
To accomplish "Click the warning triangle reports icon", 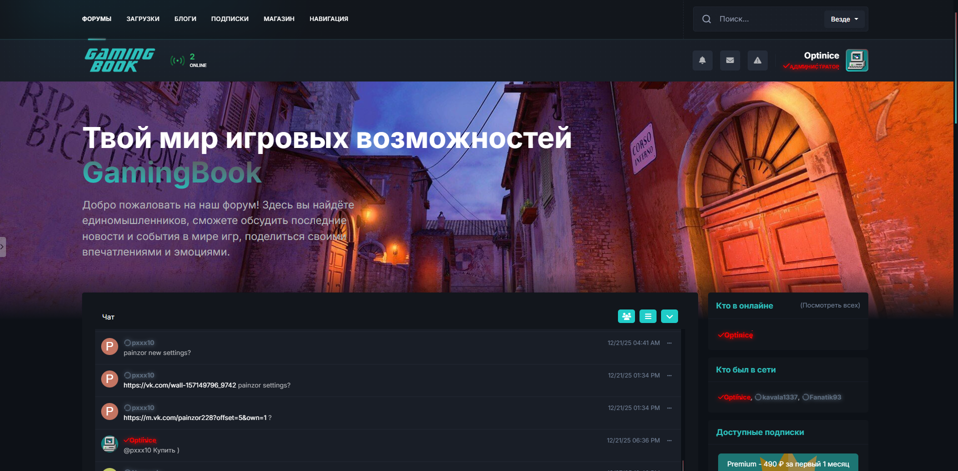I will coord(757,60).
